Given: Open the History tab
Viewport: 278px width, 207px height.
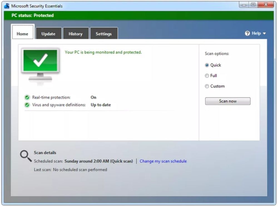Looking at the screenshot, I should [75, 34].
